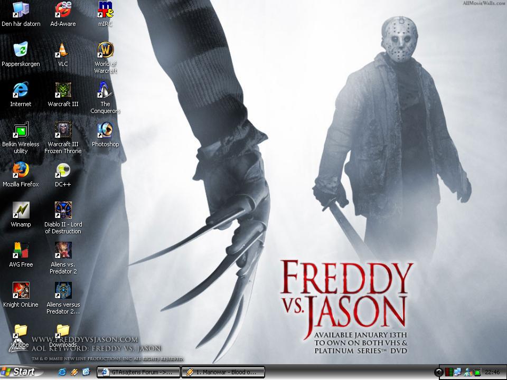This screenshot has height=380, width=507.
Task: Open the Winamp desktop shortcut
Action: [x=21, y=215]
